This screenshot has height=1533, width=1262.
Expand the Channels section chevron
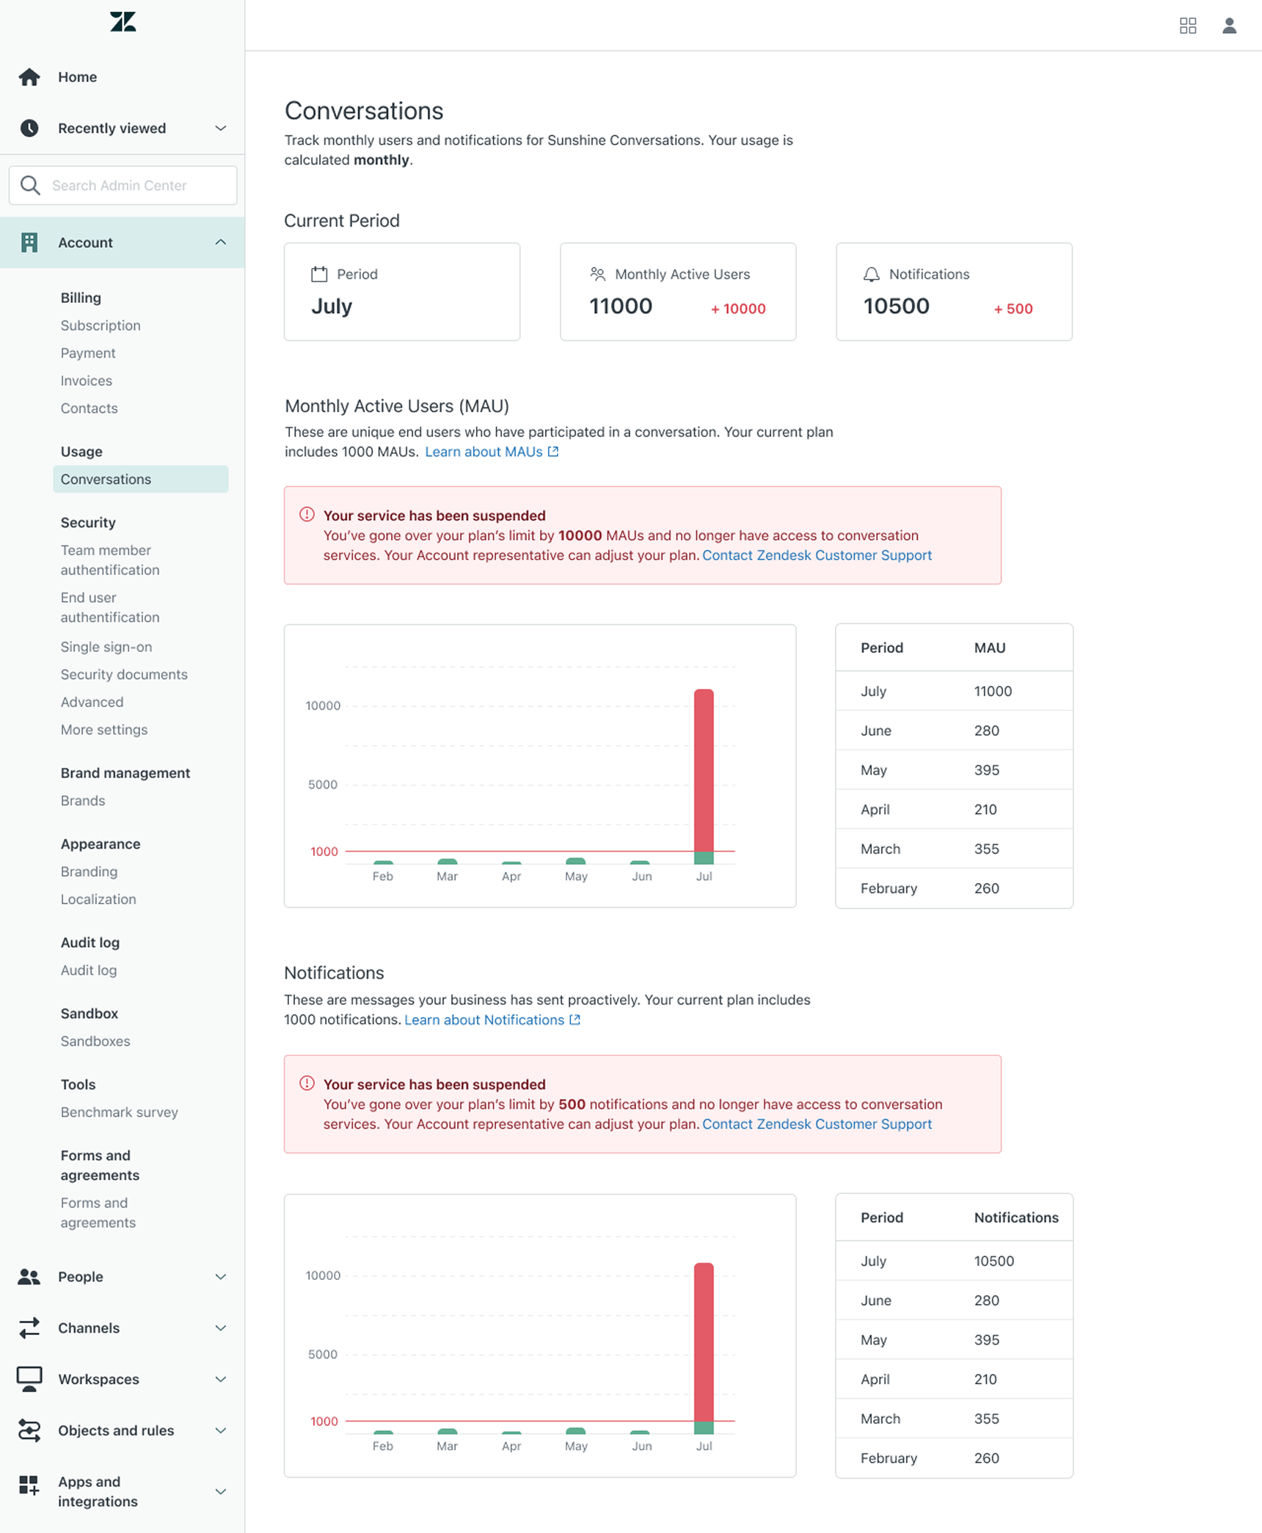(220, 1328)
